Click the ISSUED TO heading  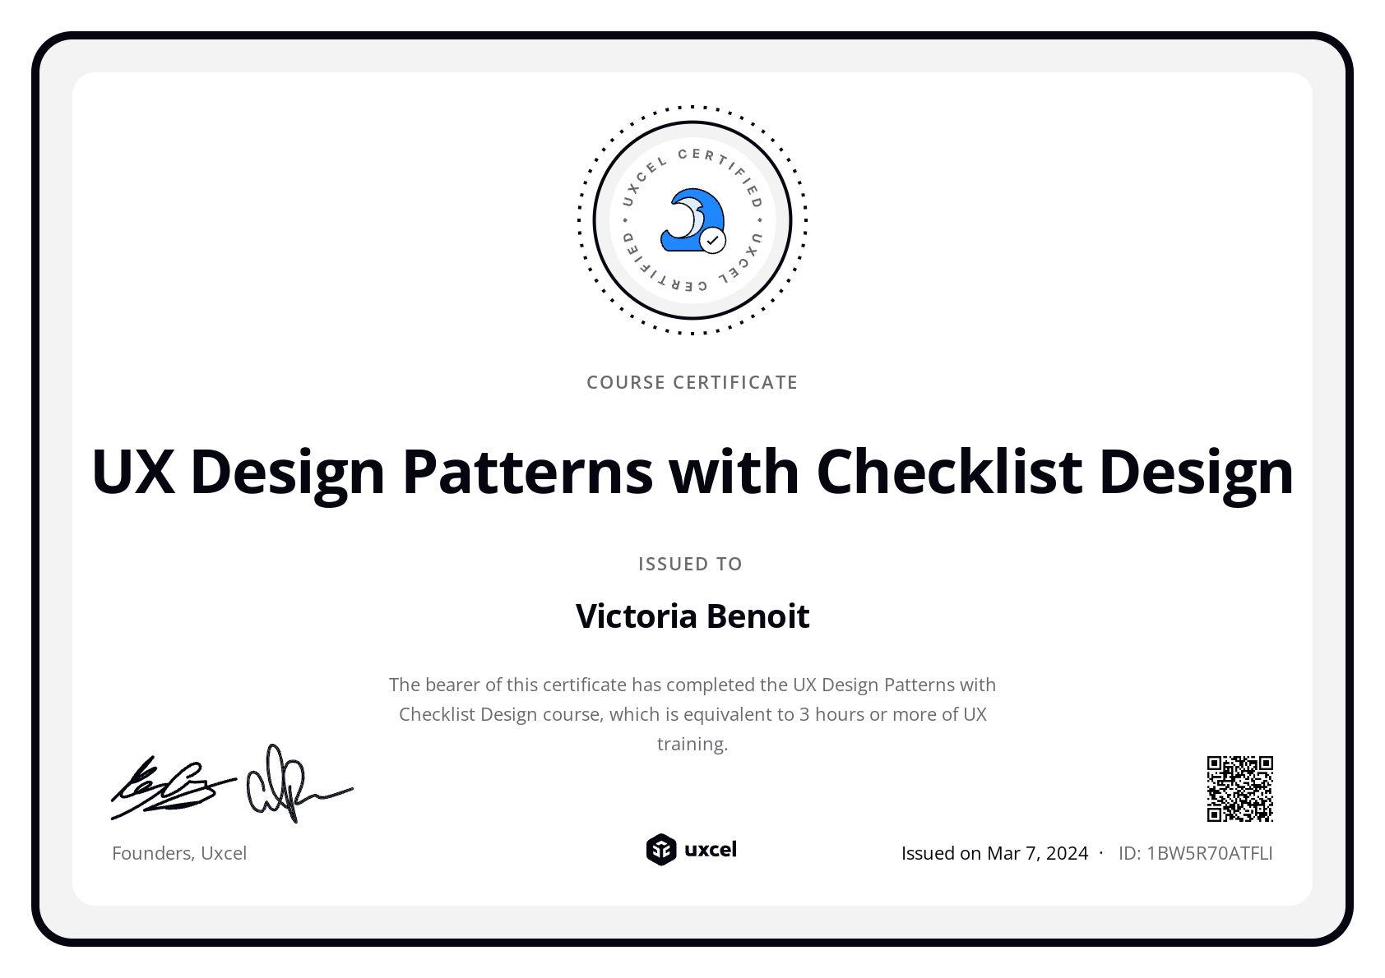click(x=691, y=564)
